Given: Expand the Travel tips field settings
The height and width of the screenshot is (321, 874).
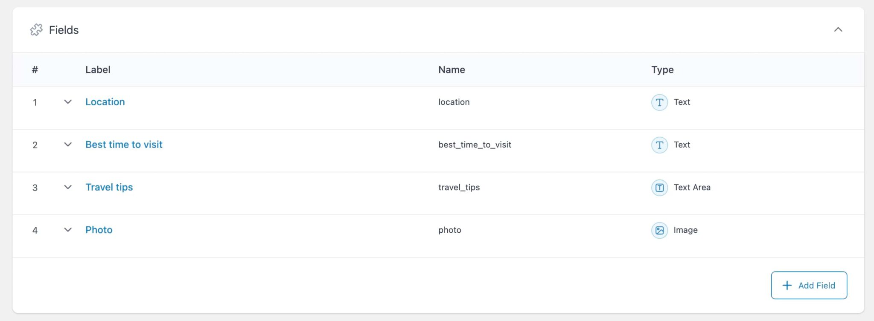Looking at the screenshot, I should [x=68, y=187].
